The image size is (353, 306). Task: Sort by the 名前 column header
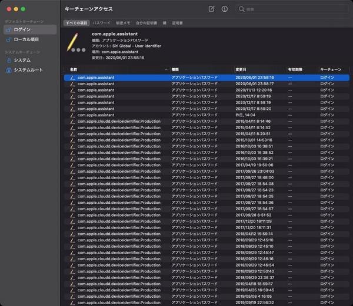[74, 70]
